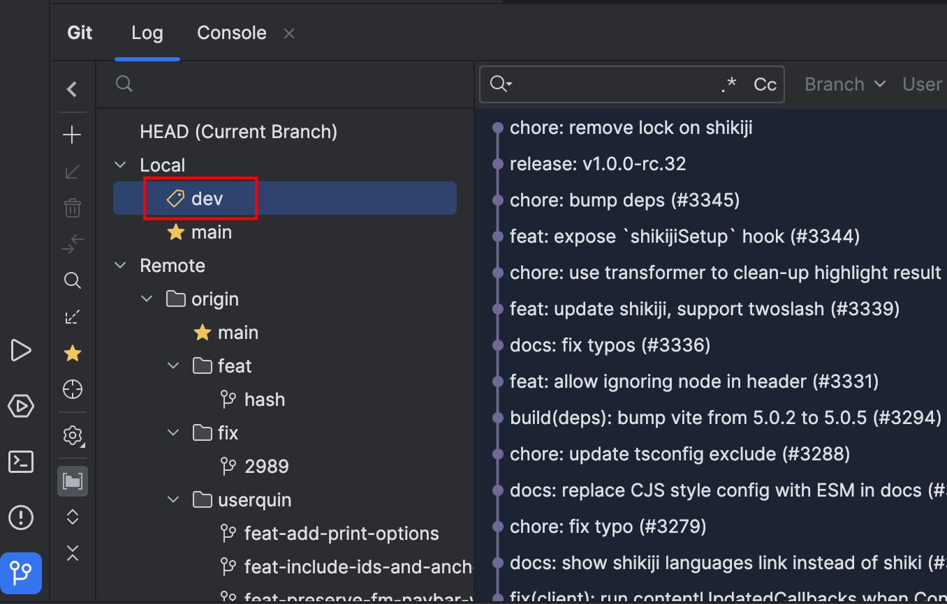Collapse the origin remote folder
The width and height of the screenshot is (947, 604).
click(x=147, y=299)
